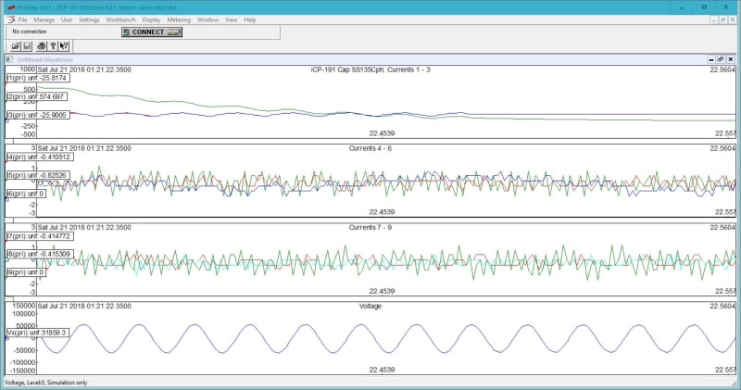Select the I7(pri) unf -0.414772 label
This screenshot has width=741, height=390.
click(40, 236)
